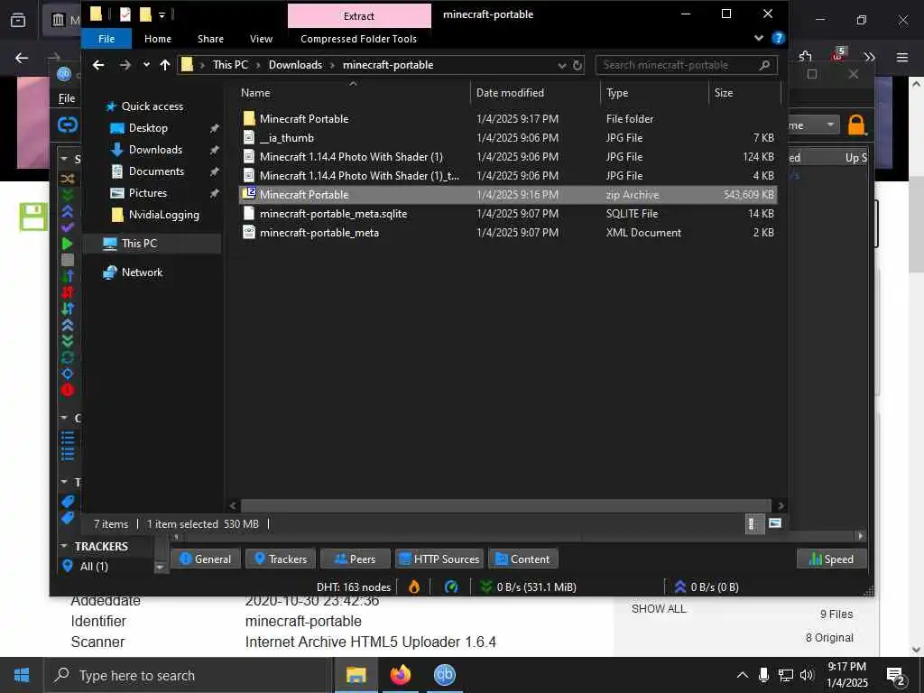Go up one folder level in Explorer
This screenshot has height=693, width=924.
pyautogui.click(x=165, y=65)
